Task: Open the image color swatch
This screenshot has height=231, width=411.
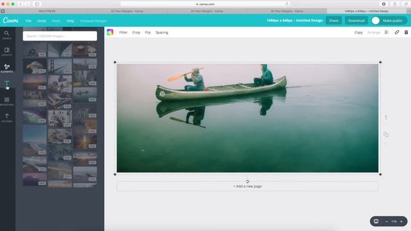Action: point(110,32)
